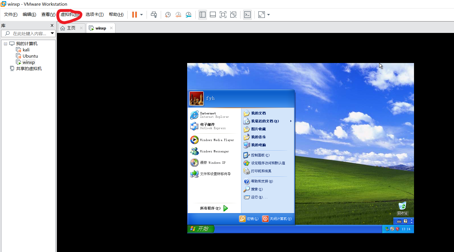454x252 pixels.
Task: Click the language bar keyboard icon
Action: point(399,221)
